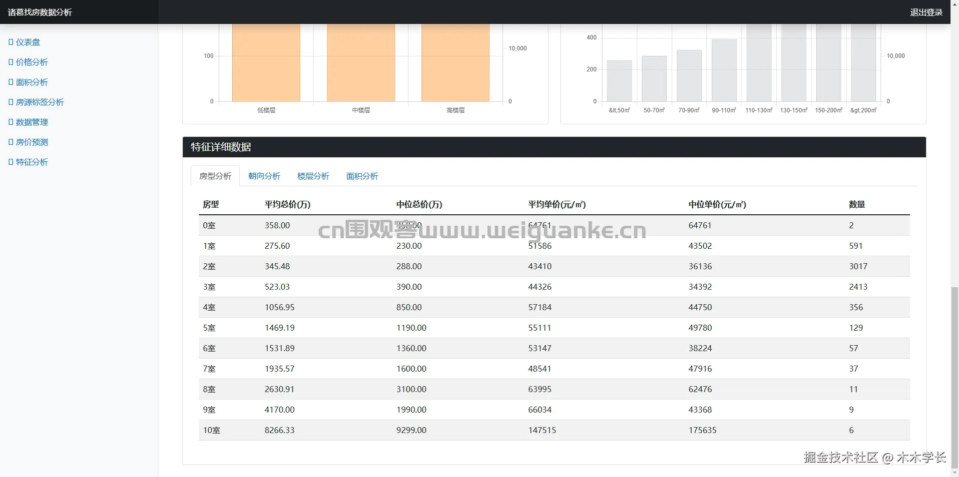Click average unit price 147515
The width and height of the screenshot is (959, 477).
[542, 430]
